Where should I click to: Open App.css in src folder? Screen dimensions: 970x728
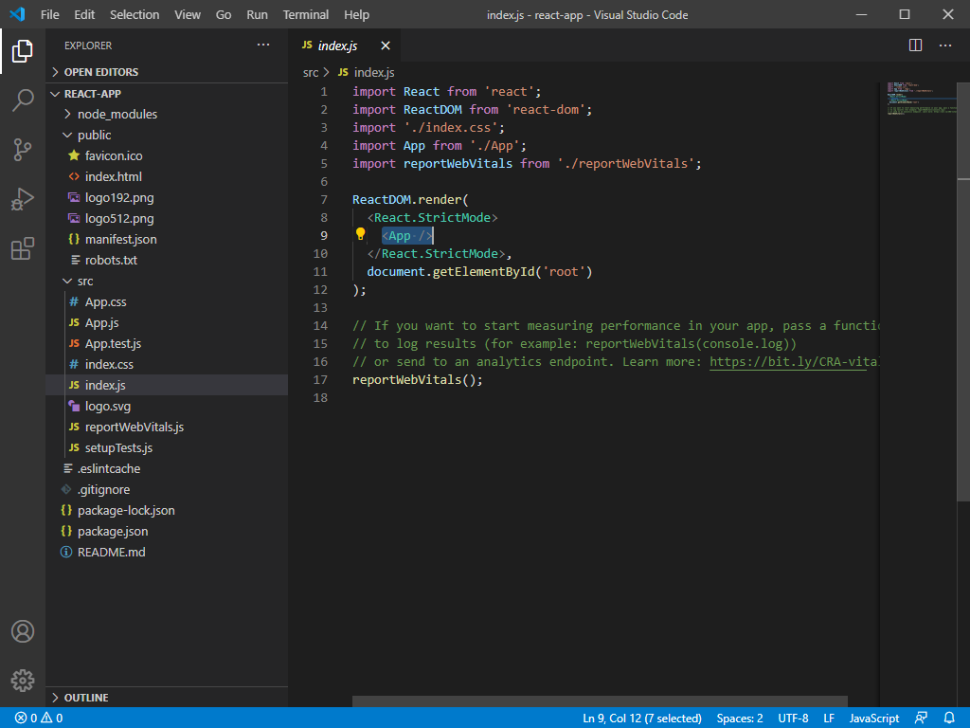coord(167,302)
